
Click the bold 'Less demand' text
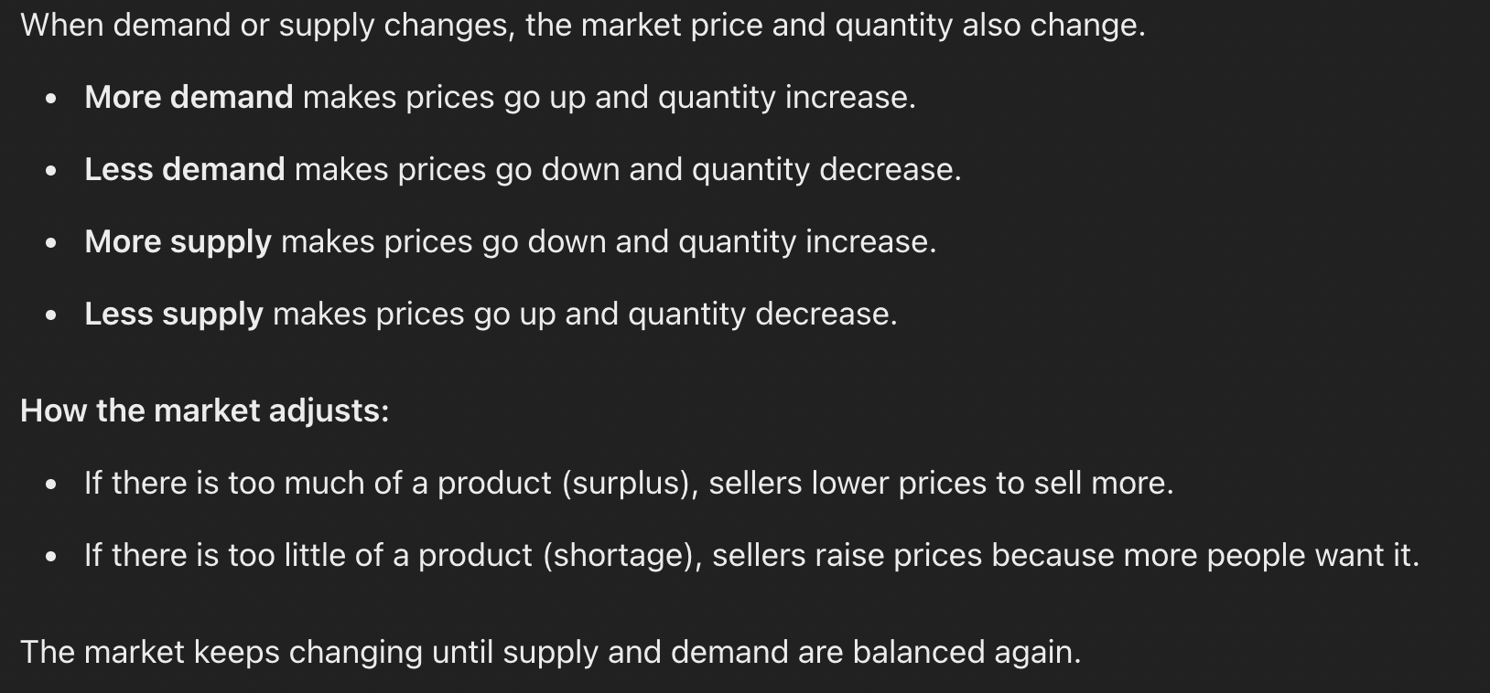[x=185, y=169]
